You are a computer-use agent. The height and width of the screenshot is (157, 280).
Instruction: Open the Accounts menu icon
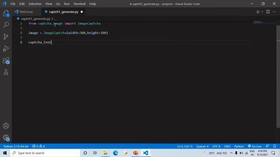click(x=6, y=126)
